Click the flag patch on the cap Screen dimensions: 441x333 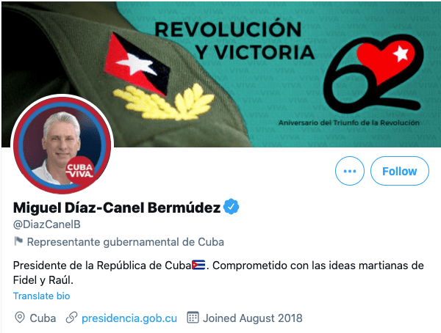click(x=137, y=64)
